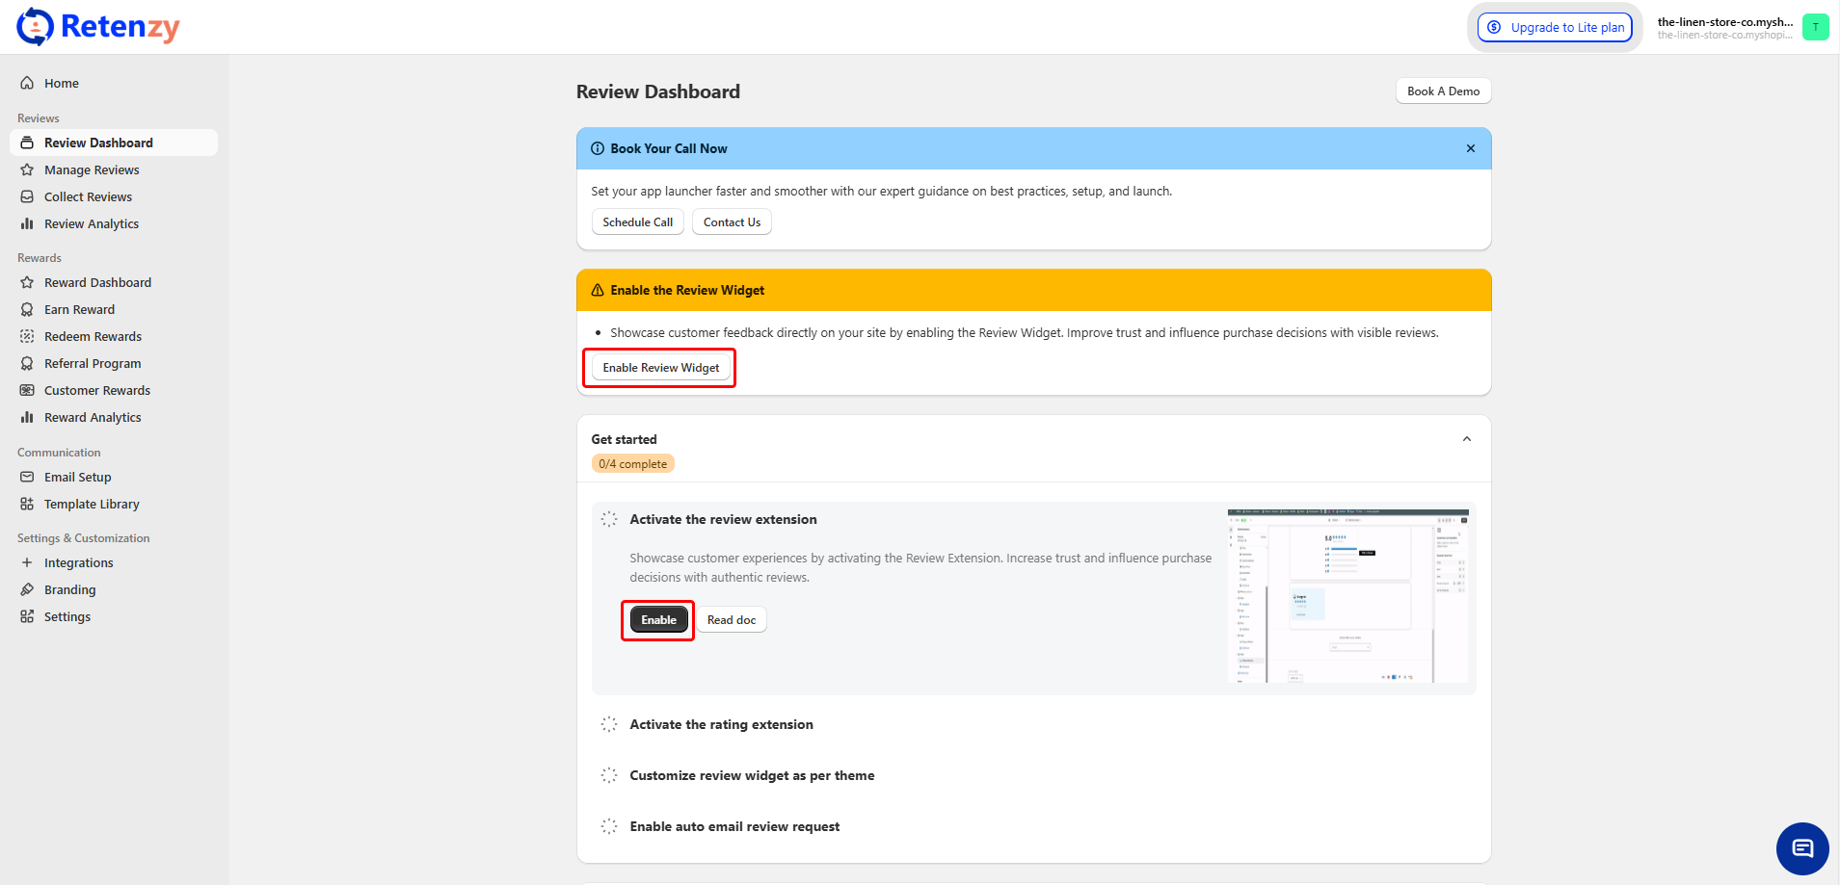Click the user avatar icon at top right
Screen dimensions: 1840x885
tap(1815, 27)
